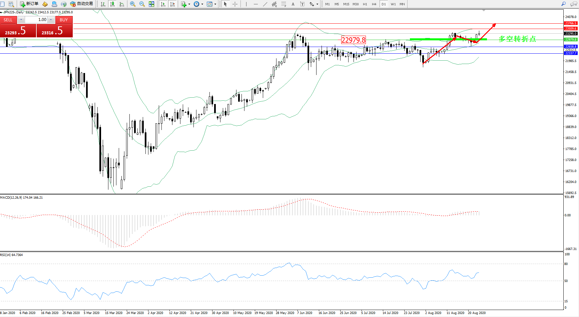Click the 新订单 new order button

tap(29, 4)
